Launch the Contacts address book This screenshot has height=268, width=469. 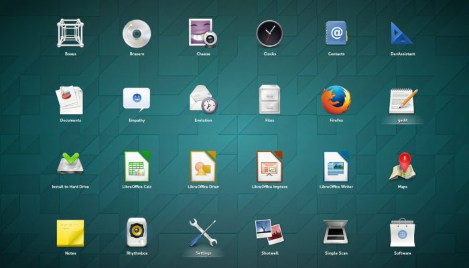336,33
